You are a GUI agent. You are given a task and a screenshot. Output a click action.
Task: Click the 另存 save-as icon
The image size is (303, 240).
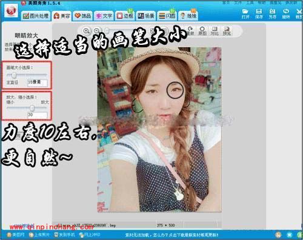coord(272,14)
